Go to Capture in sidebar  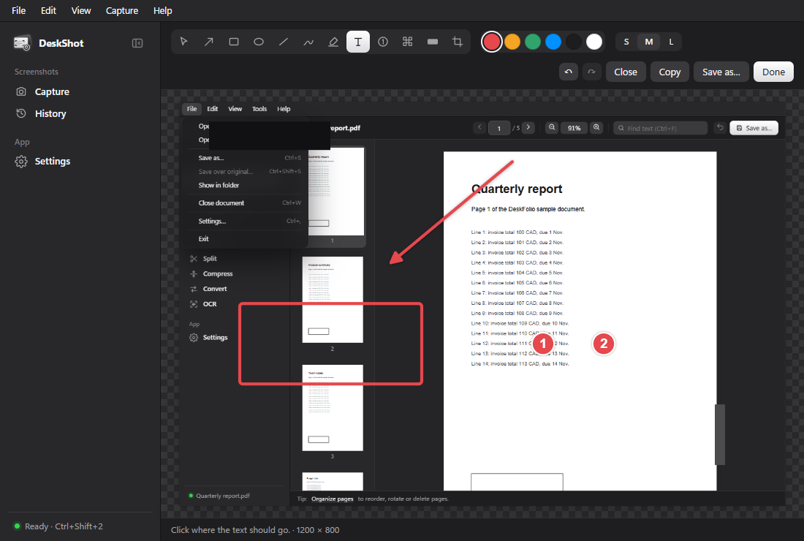[x=80, y=92]
